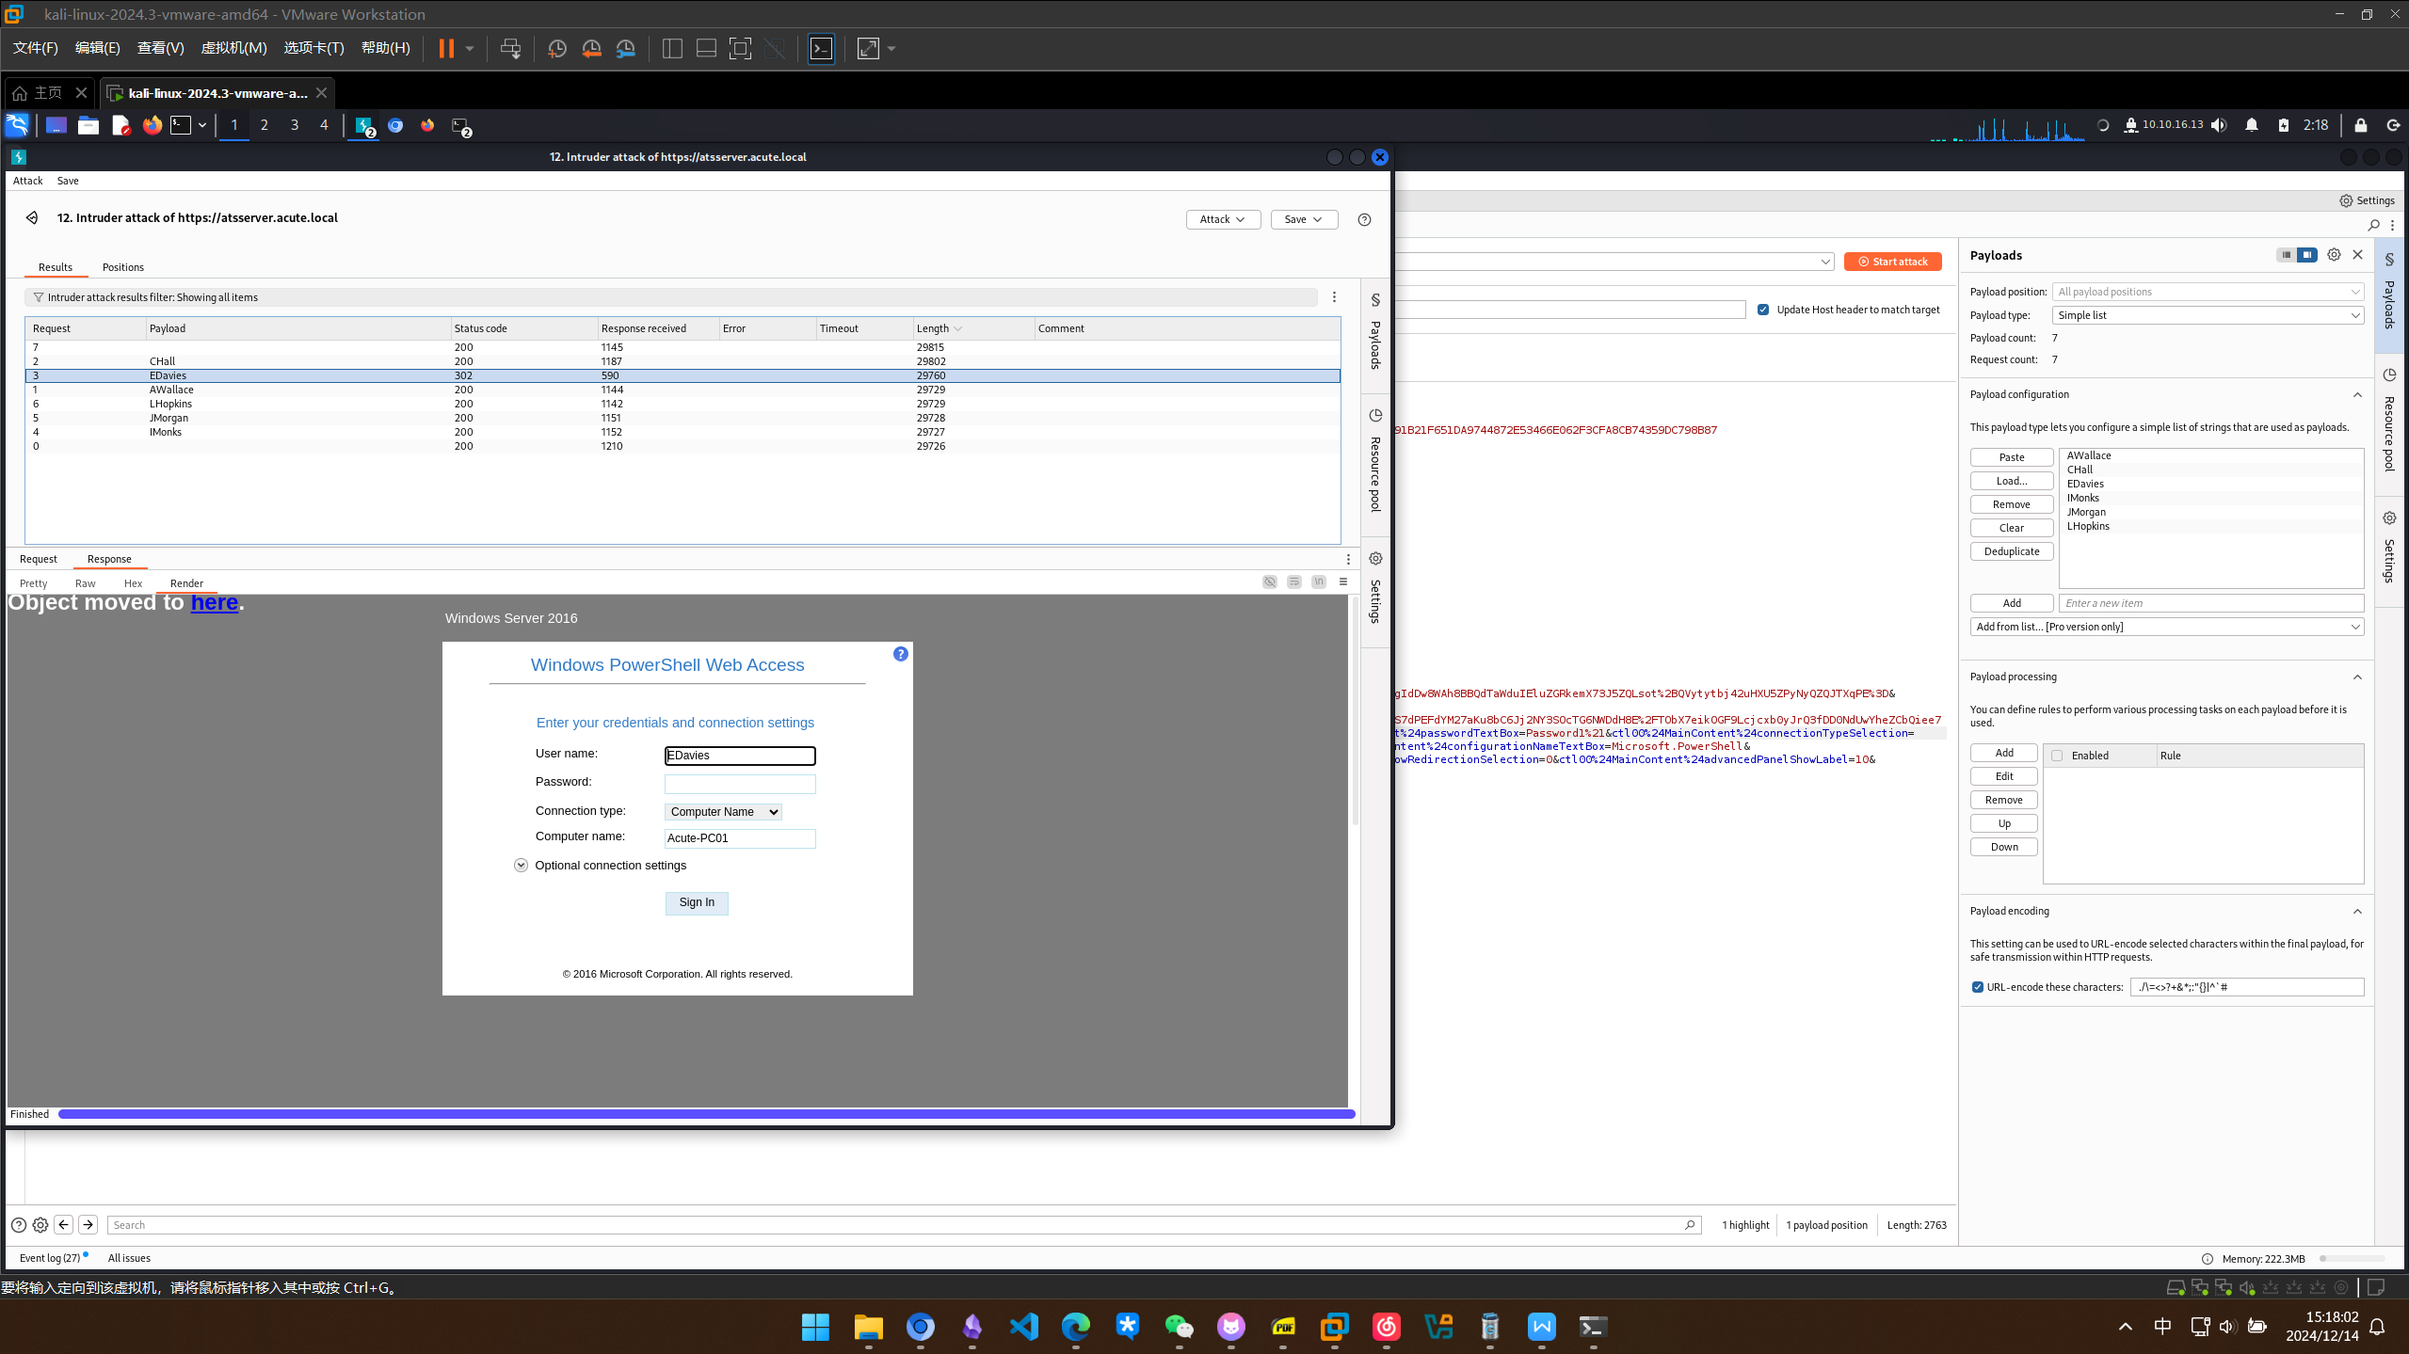This screenshot has width=2409, height=1354.
Task: Click the Deduplicate payload button
Action: pyautogui.click(x=2011, y=551)
